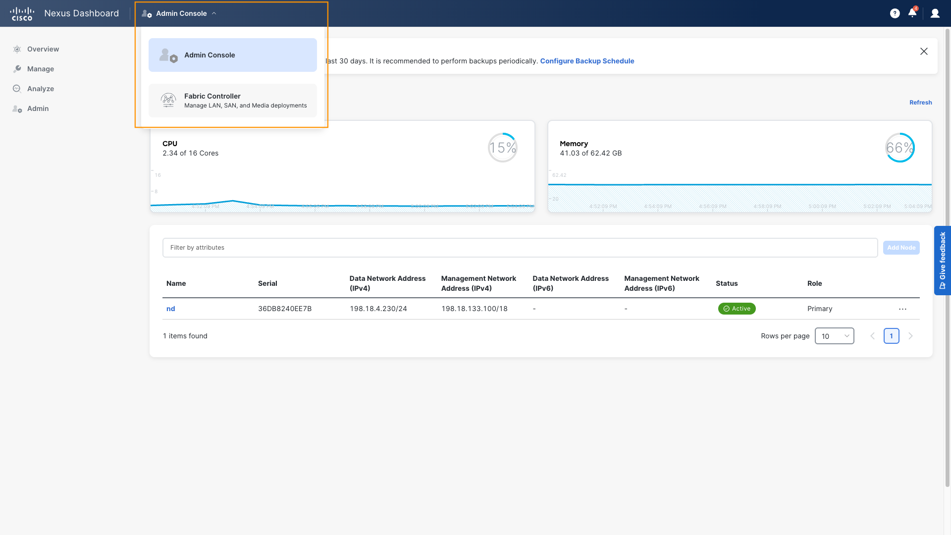Open the Rows per page dropdown
Viewport: 951px width, 535px height.
click(835, 336)
